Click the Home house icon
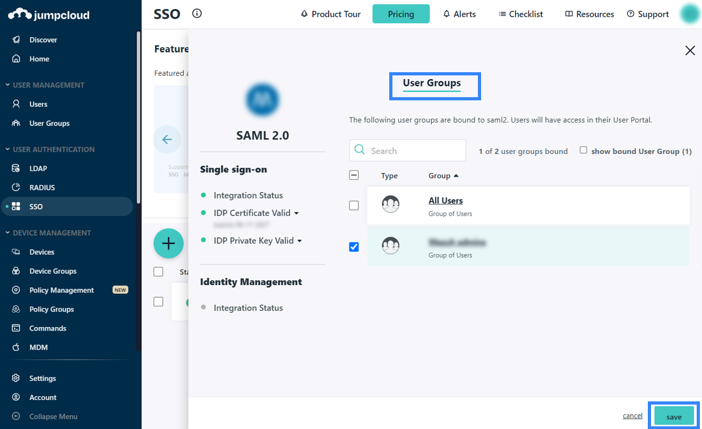This screenshot has width=702, height=429. (16, 59)
